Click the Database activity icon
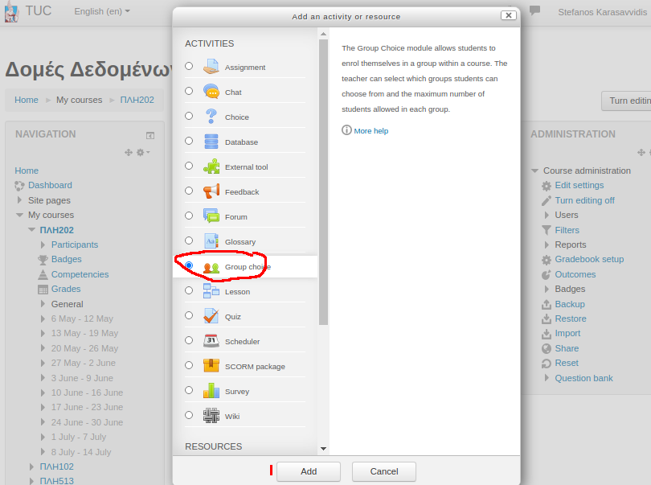This screenshot has width=651, height=485. (211, 142)
